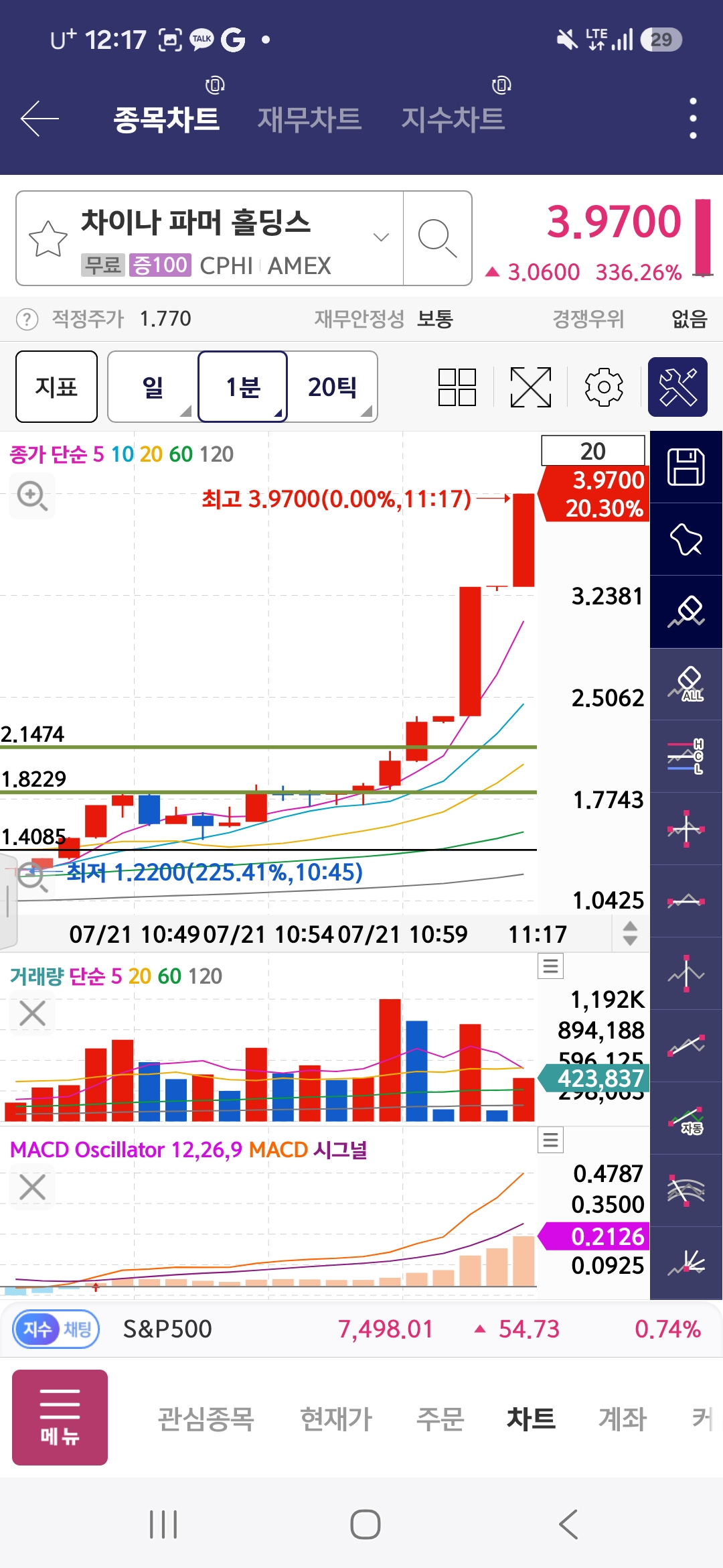723x1568 pixels.
Task: Select the fan lines tool icon
Action: (686, 1263)
